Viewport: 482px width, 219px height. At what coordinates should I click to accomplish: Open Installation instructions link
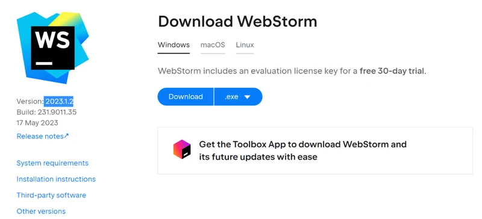click(x=56, y=179)
